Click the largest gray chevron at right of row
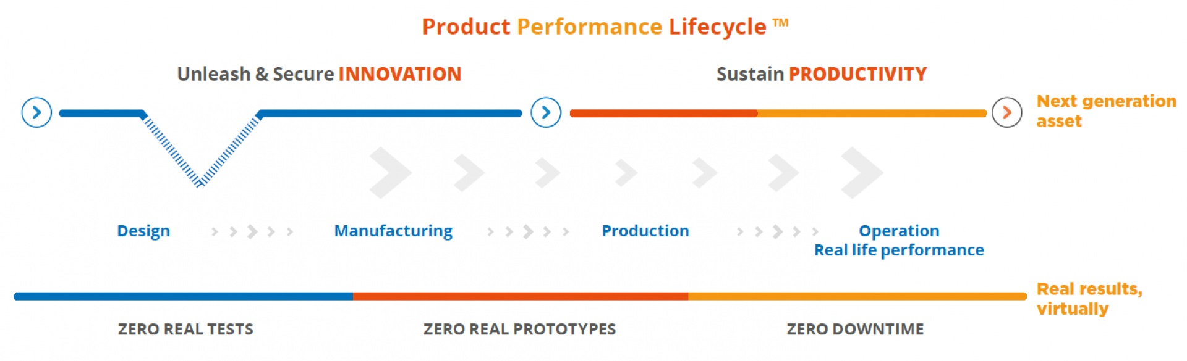 pos(862,173)
